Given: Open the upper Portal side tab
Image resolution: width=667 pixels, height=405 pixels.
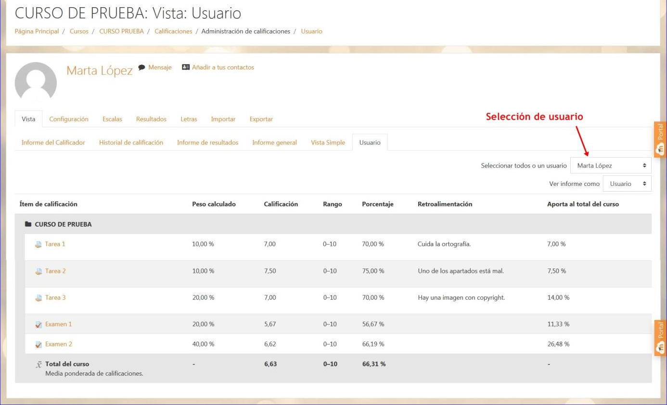Looking at the screenshot, I should pos(660,140).
